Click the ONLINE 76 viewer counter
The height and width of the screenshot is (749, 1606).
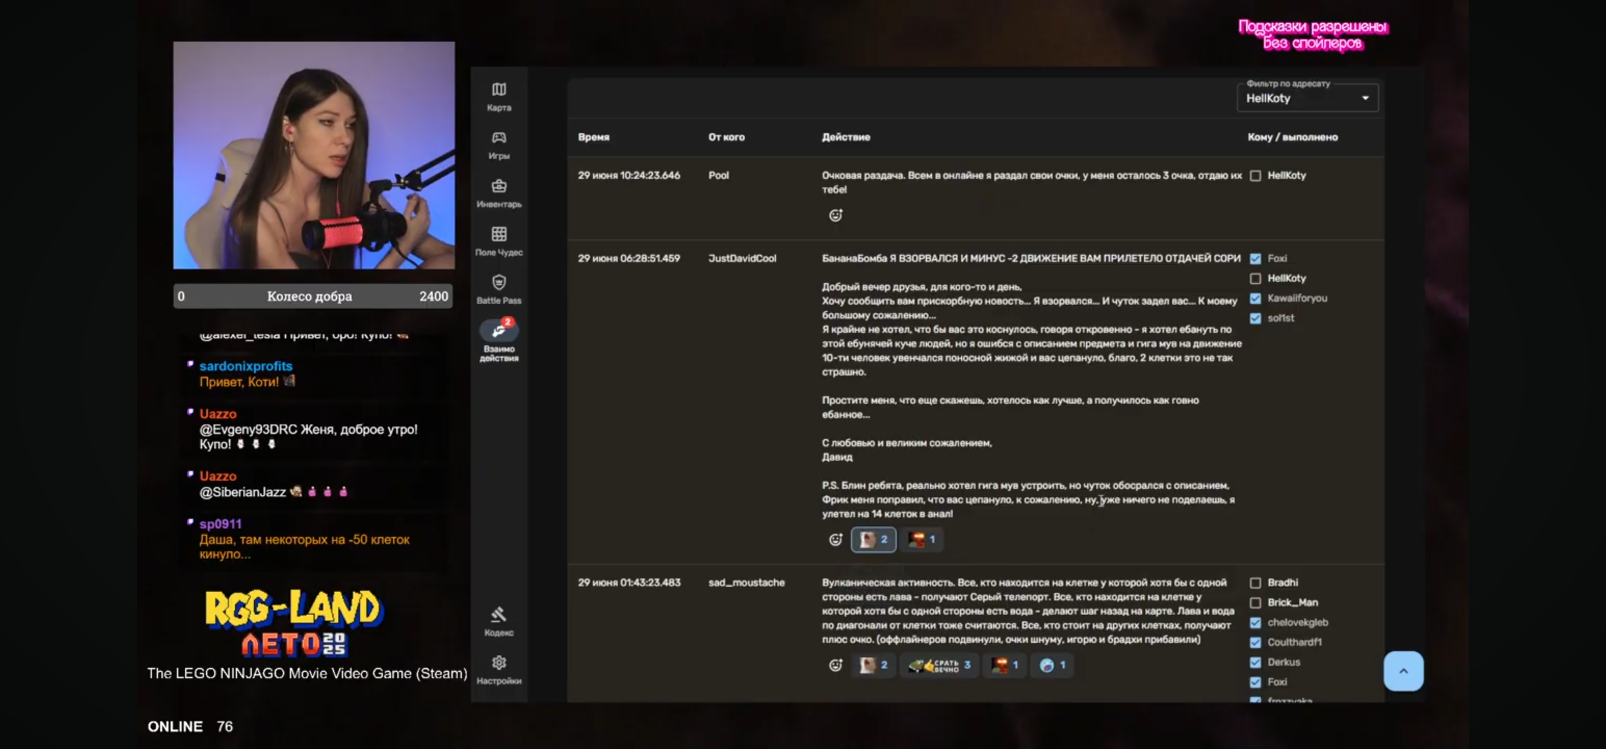[x=189, y=727]
